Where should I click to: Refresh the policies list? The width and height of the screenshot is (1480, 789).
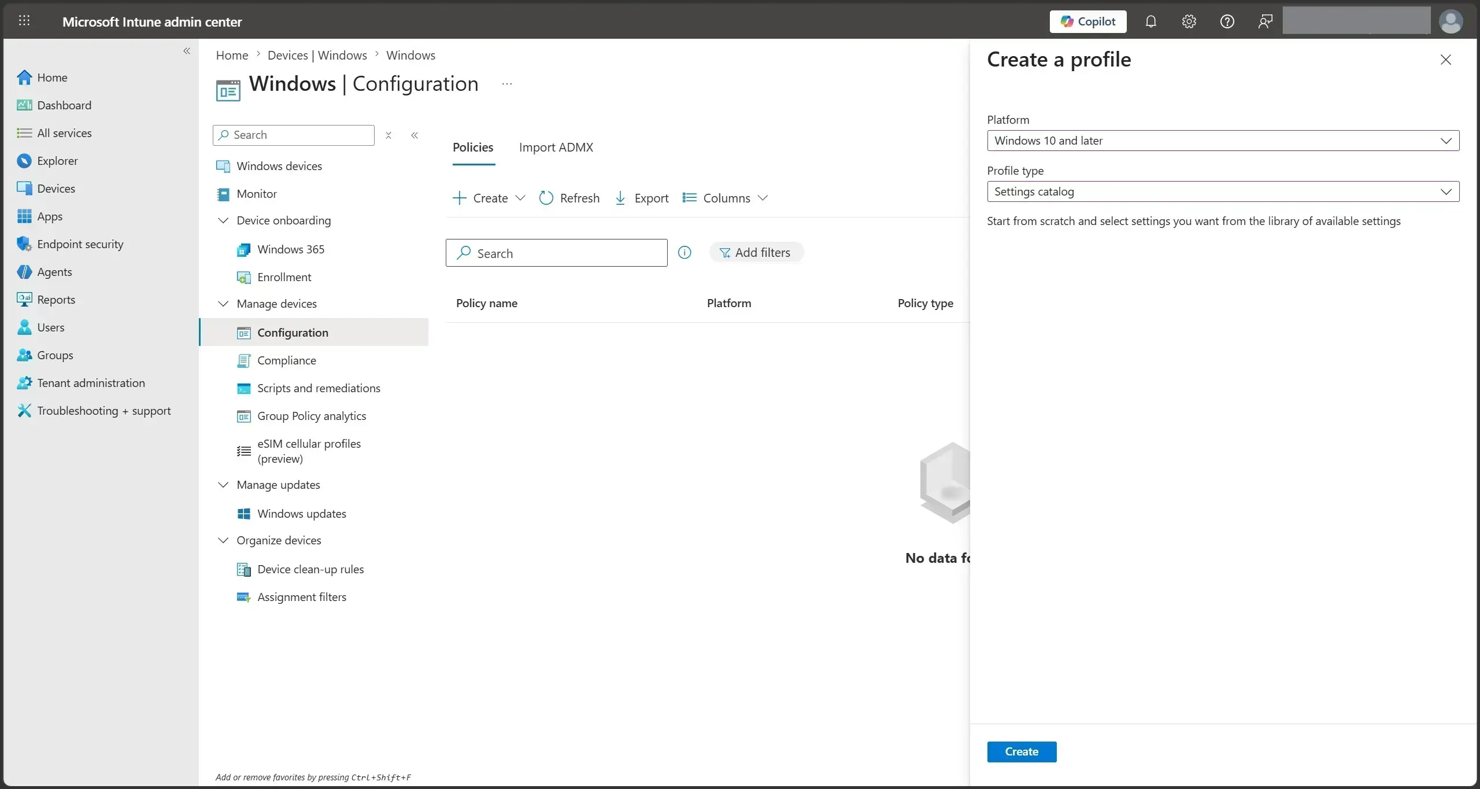(569, 198)
